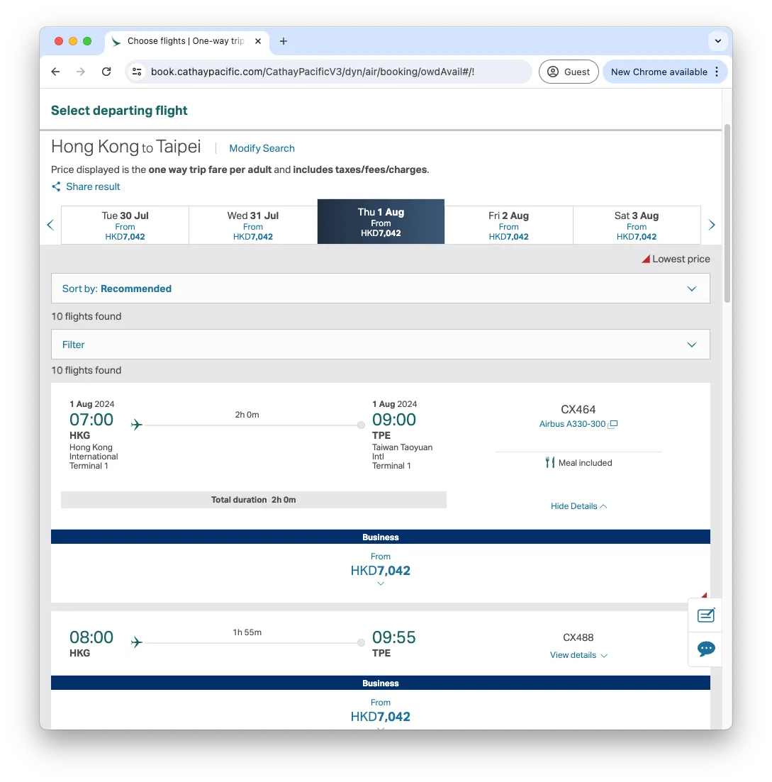Go back to the previous page

coord(55,72)
